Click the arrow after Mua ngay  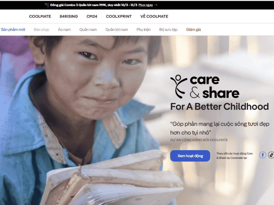pos(156,5)
